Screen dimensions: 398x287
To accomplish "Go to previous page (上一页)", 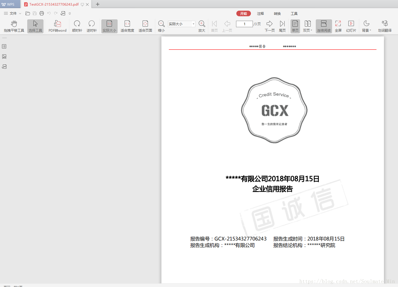I will point(227,26).
